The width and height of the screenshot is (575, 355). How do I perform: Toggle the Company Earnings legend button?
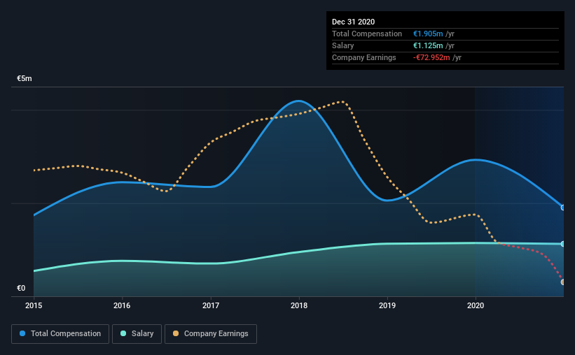point(211,334)
